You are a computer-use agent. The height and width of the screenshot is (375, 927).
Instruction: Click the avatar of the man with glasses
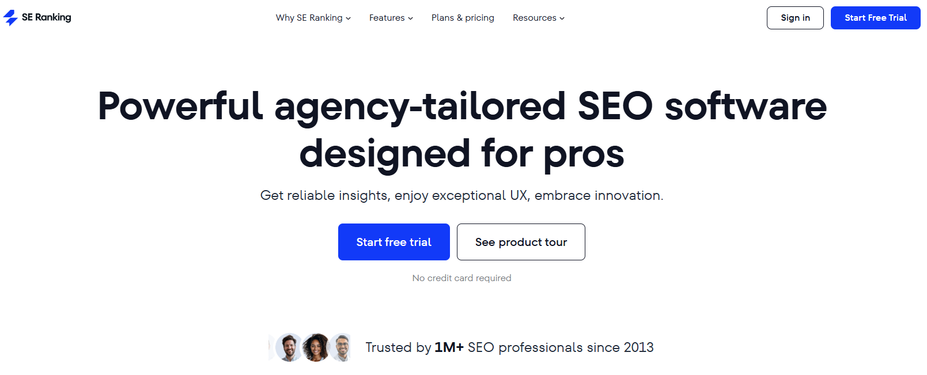(342, 347)
